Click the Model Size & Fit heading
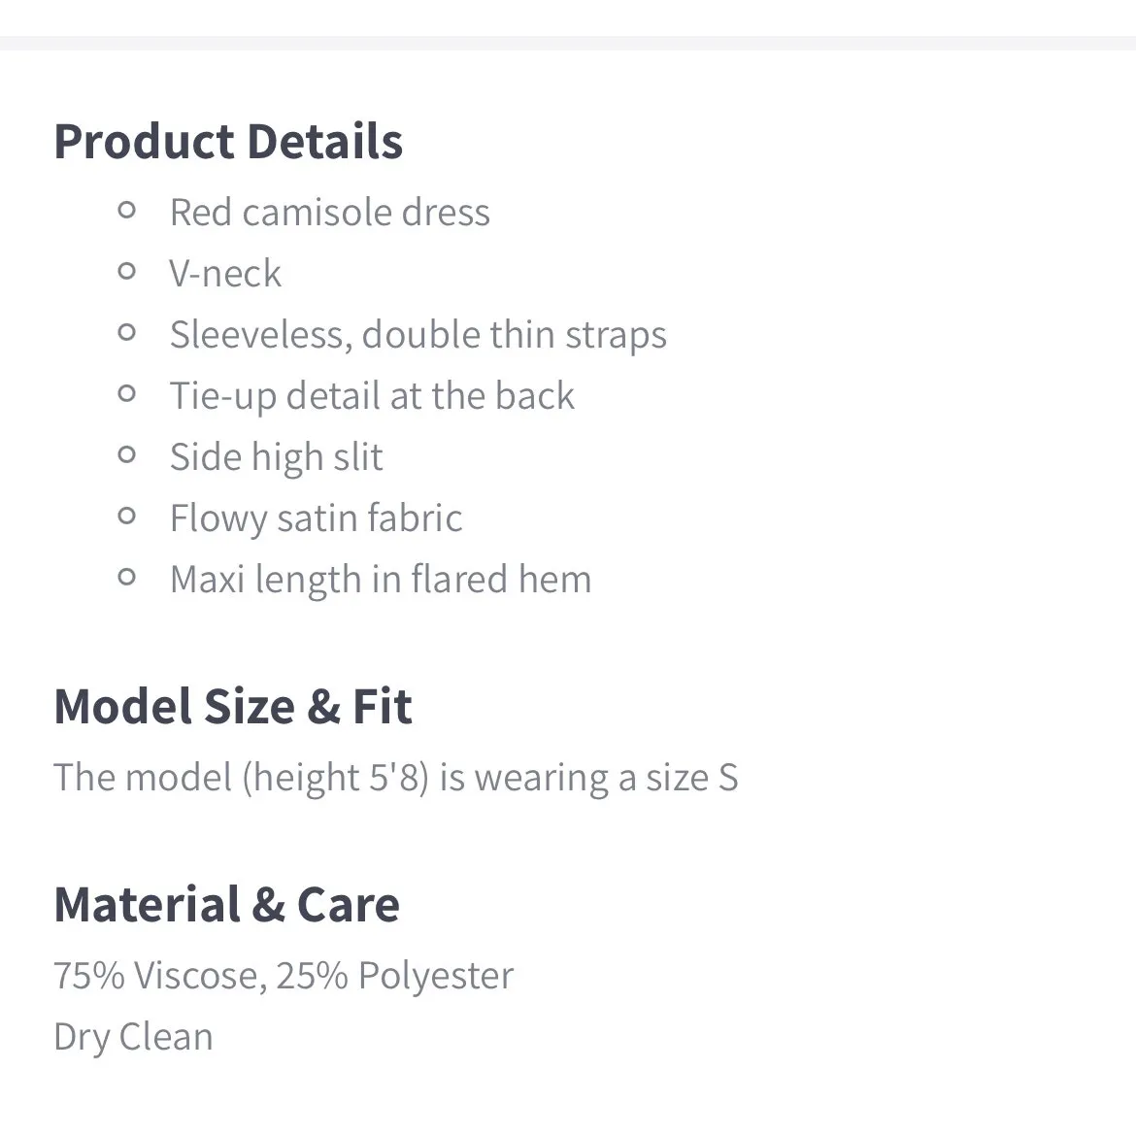Viewport: 1136px width, 1136px height. click(233, 707)
